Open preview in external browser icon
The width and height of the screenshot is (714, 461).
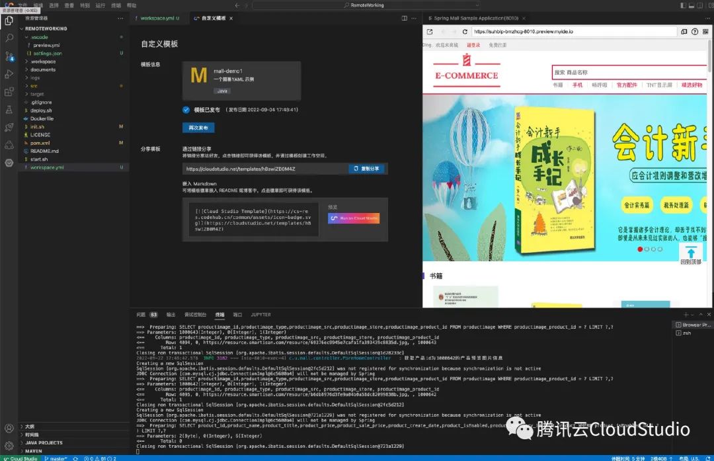430,32
